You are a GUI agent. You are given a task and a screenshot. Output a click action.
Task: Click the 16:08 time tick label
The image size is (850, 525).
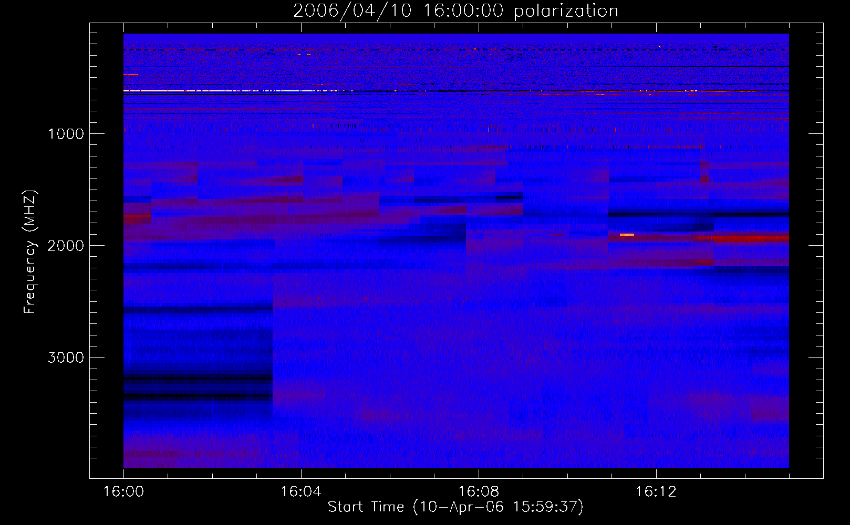tap(479, 491)
